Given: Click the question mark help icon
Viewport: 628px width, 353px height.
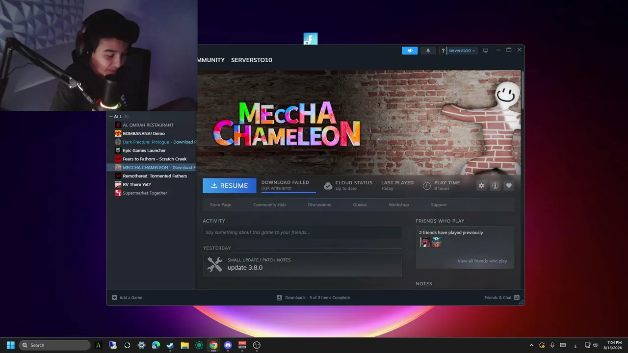Looking at the screenshot, I should [x=443, y=50].
